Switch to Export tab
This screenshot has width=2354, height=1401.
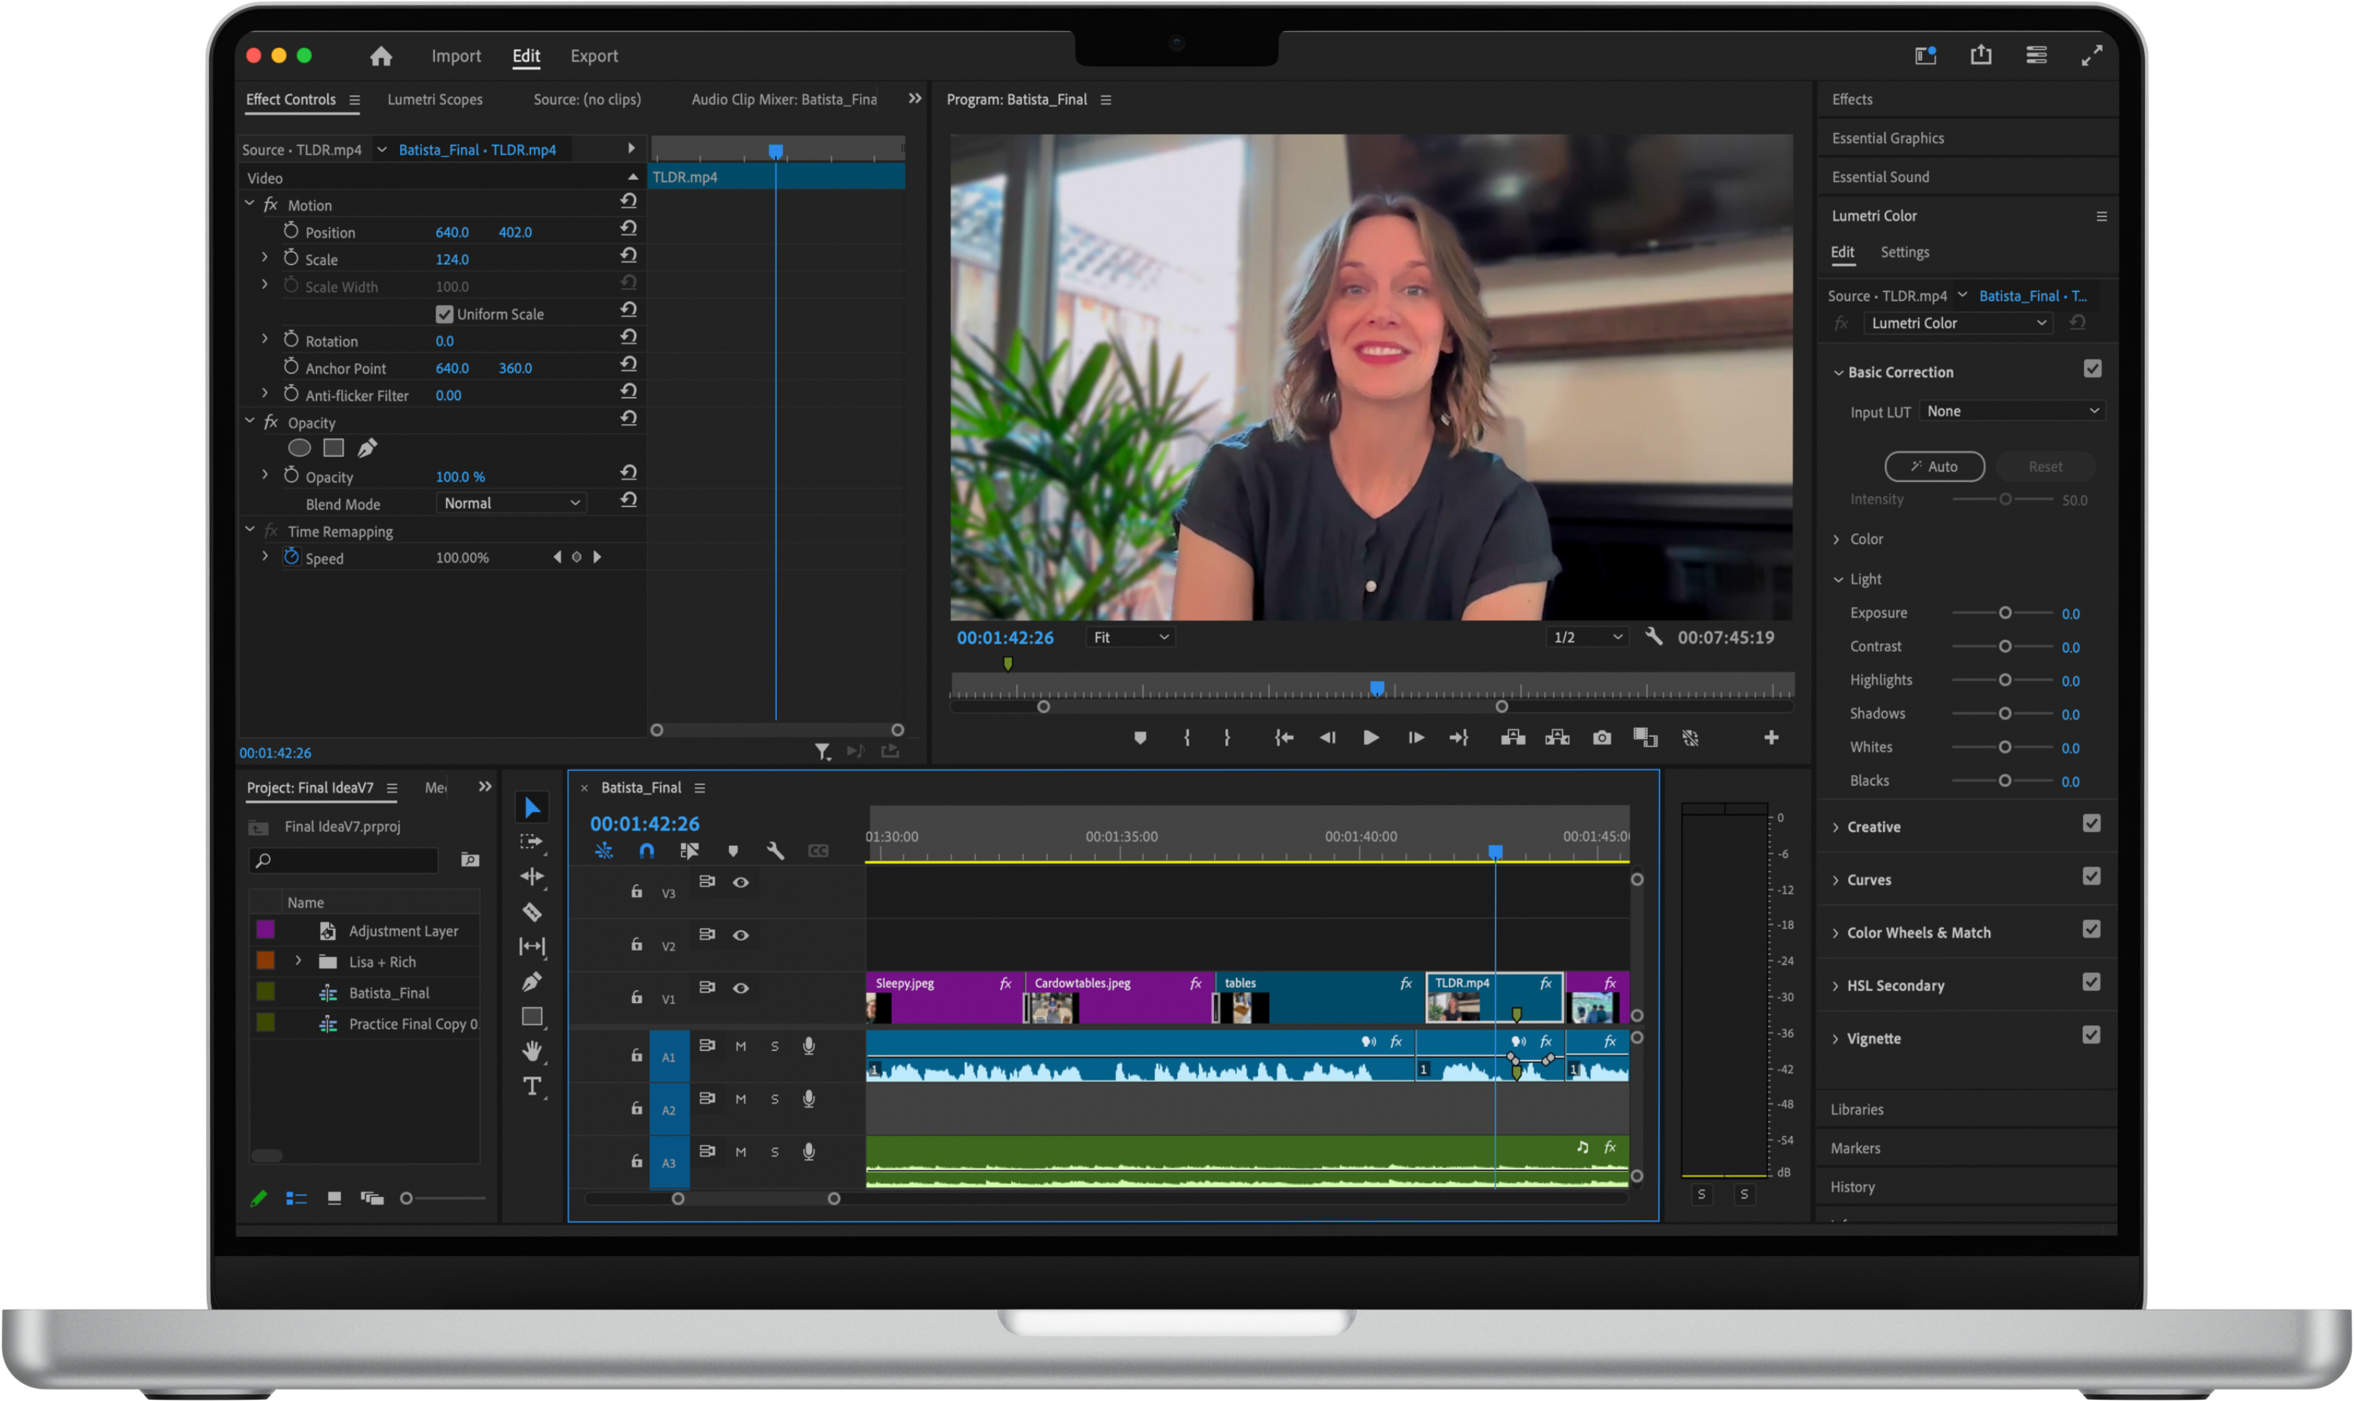pos(594,56)
